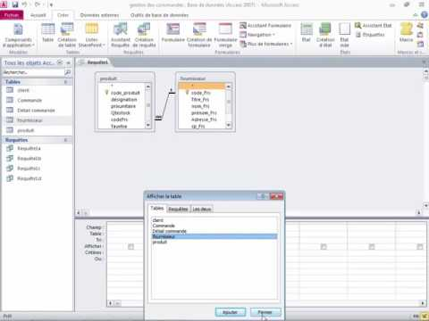Click Création de requête icon
The image size is (429, 321).
[x=144, y=35]
